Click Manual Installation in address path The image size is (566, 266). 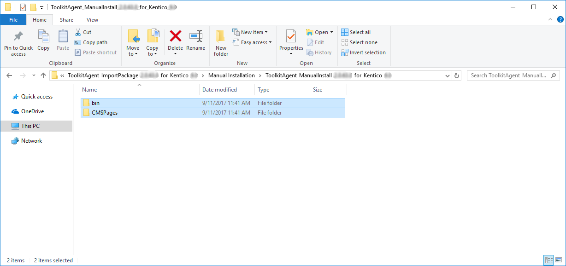click(231, 75)
